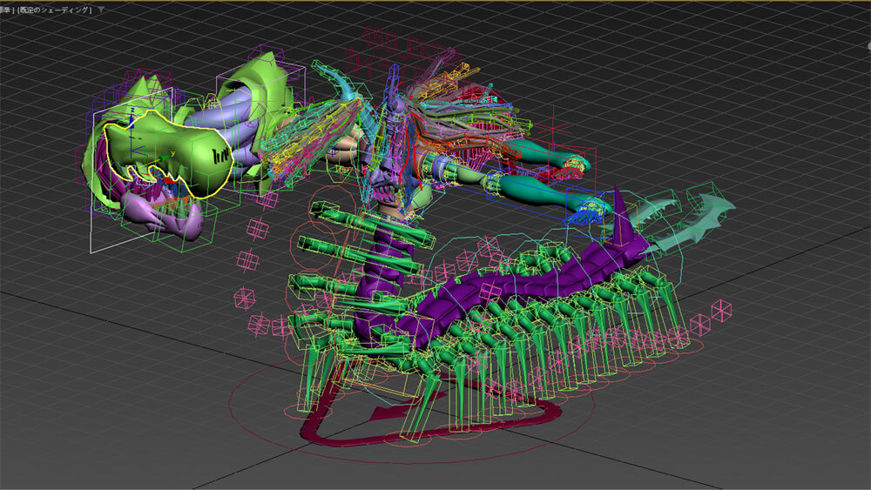Open the partially visible view preset label menu
The height and width of the screenshot is (490, 871).
7,10
